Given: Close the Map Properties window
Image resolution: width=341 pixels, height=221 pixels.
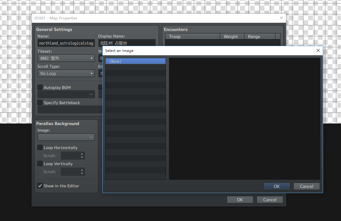Looking at the screenshot, I should click(281, 18).
